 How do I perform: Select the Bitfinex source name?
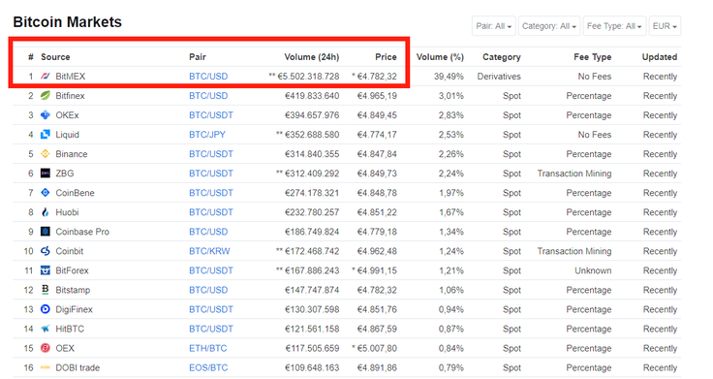click(x=70, y=96)
